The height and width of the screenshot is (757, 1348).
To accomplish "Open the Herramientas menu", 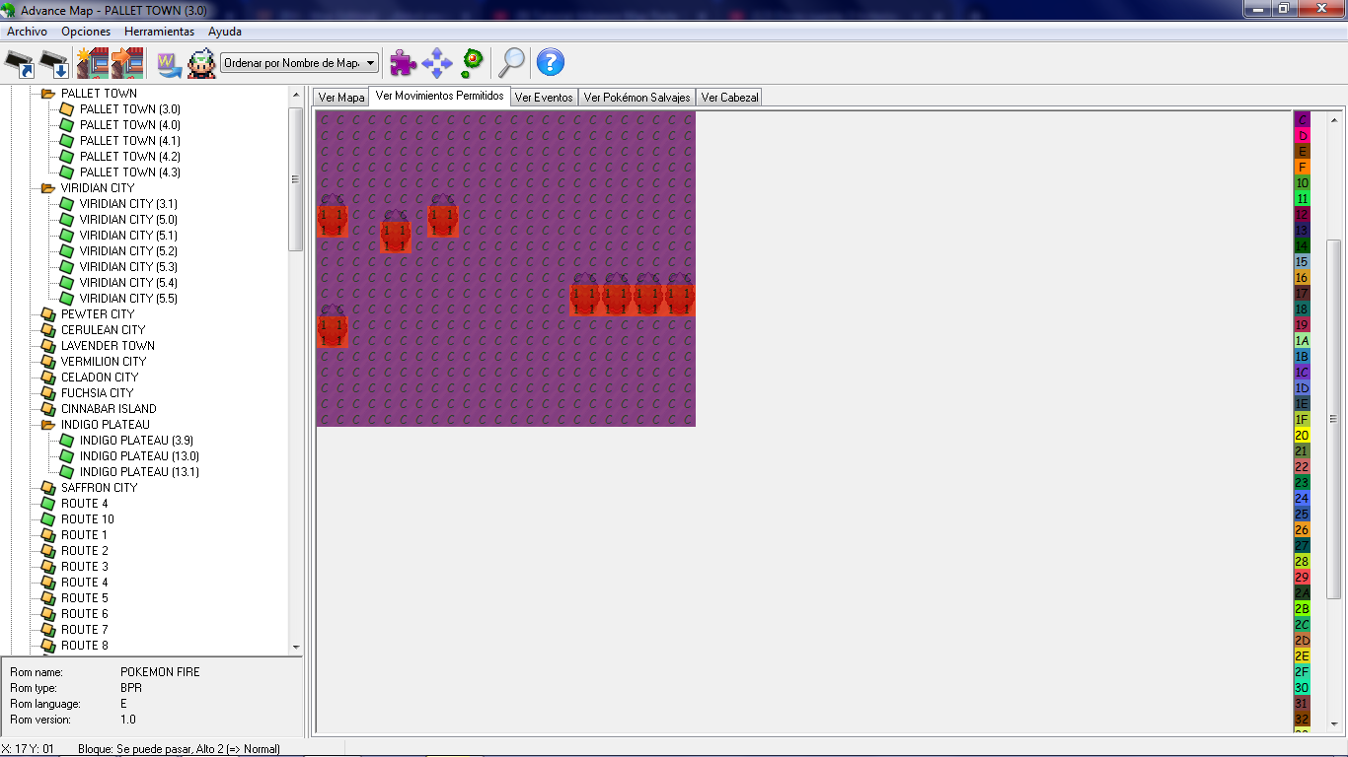I will [x=159, y=32].
